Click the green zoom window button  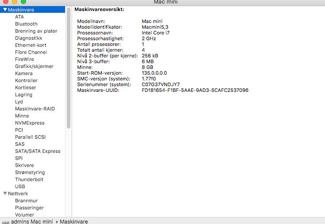[x=23, y=1]
